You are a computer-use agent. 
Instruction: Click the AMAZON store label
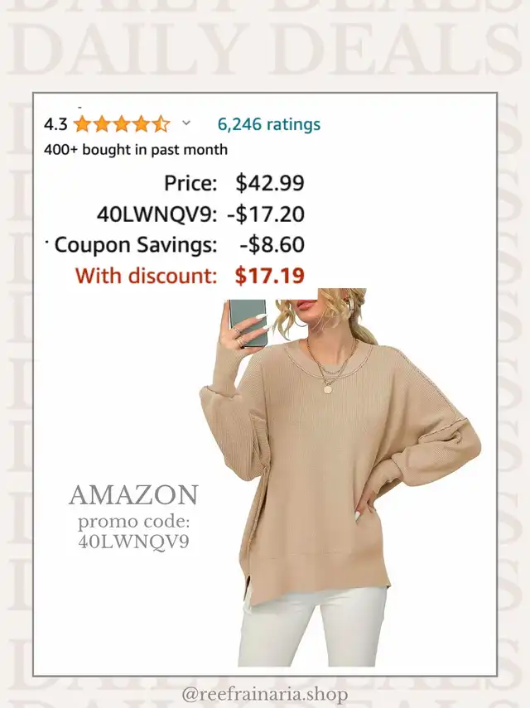(x=133, y=495)
